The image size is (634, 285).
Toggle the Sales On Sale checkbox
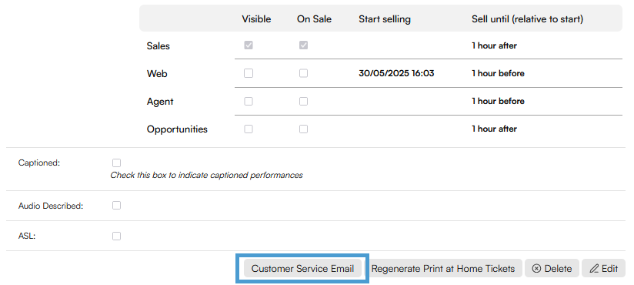tap(303, 45)
